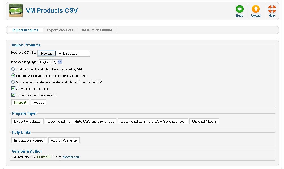Select the Import Products tab
284x169 pixels.
click(25, 30)
